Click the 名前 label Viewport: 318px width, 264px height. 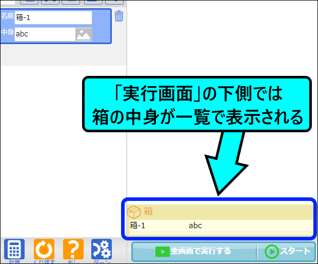(x=7, y=16)
